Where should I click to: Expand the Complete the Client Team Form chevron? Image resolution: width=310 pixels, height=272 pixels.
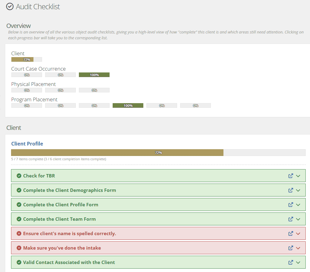pos(298,219)
